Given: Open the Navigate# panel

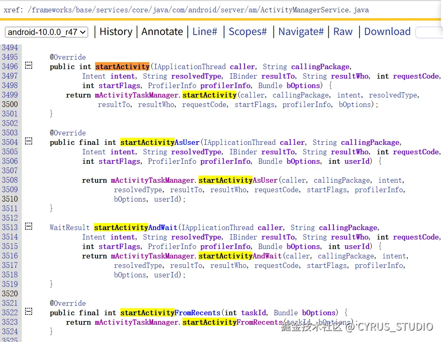Looking at the screenshot, I should 301,31.
